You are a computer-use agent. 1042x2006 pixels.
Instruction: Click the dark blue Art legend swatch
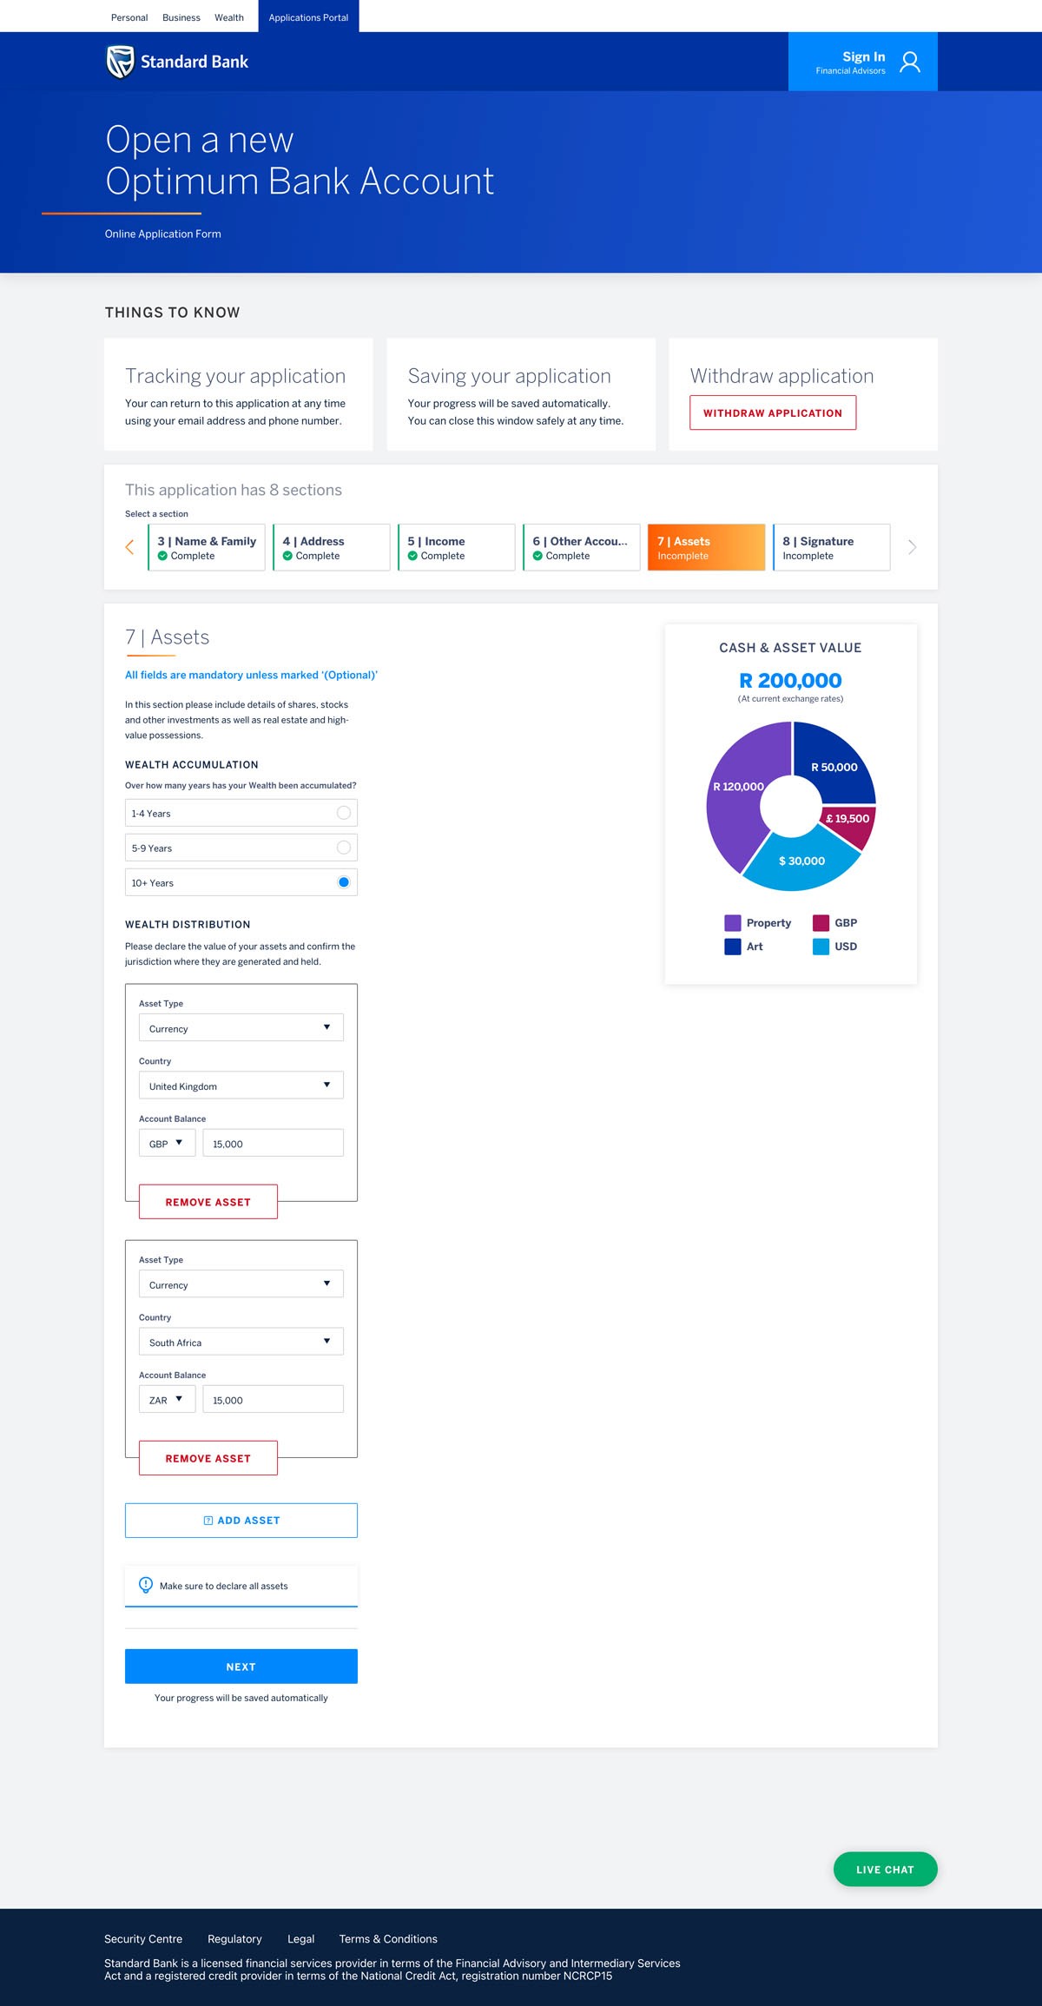pos(733,947)
